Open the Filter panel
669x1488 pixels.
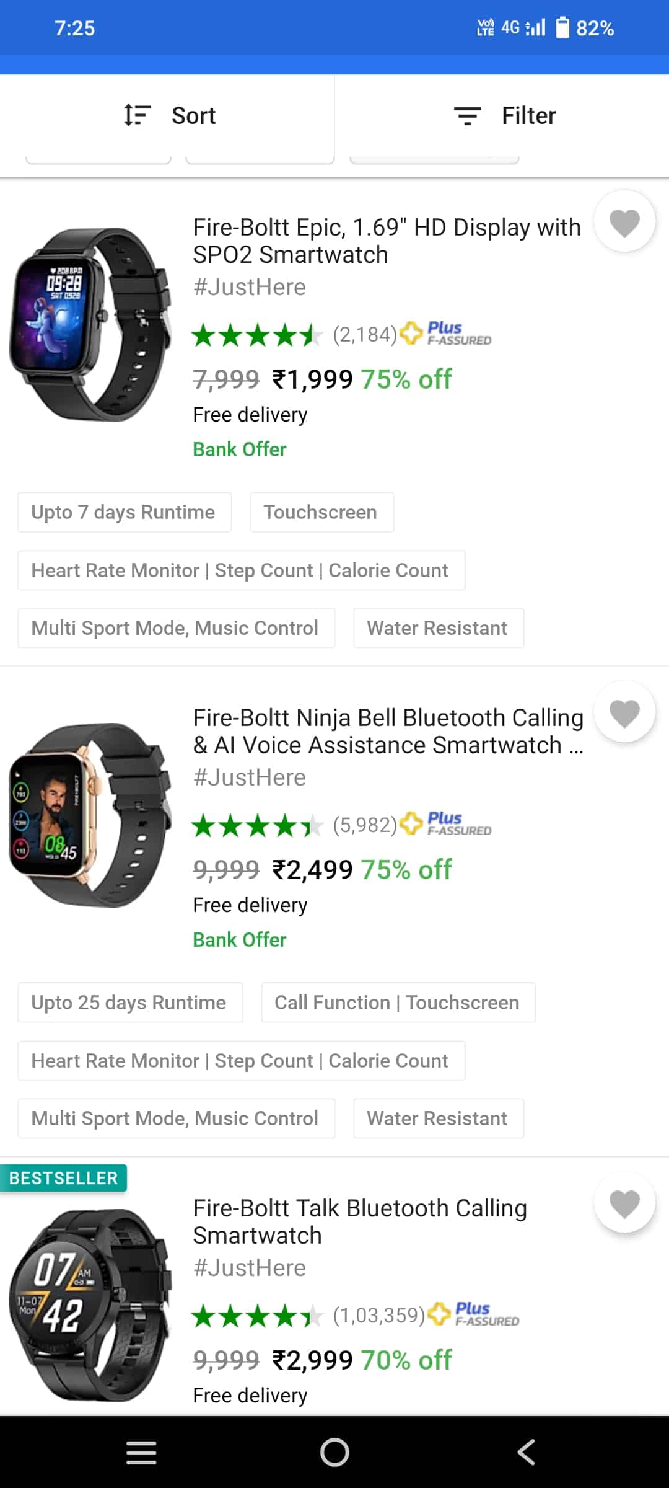coord(528,116)
